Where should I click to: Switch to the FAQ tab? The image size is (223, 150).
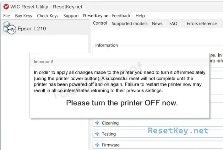click(173, 24)
